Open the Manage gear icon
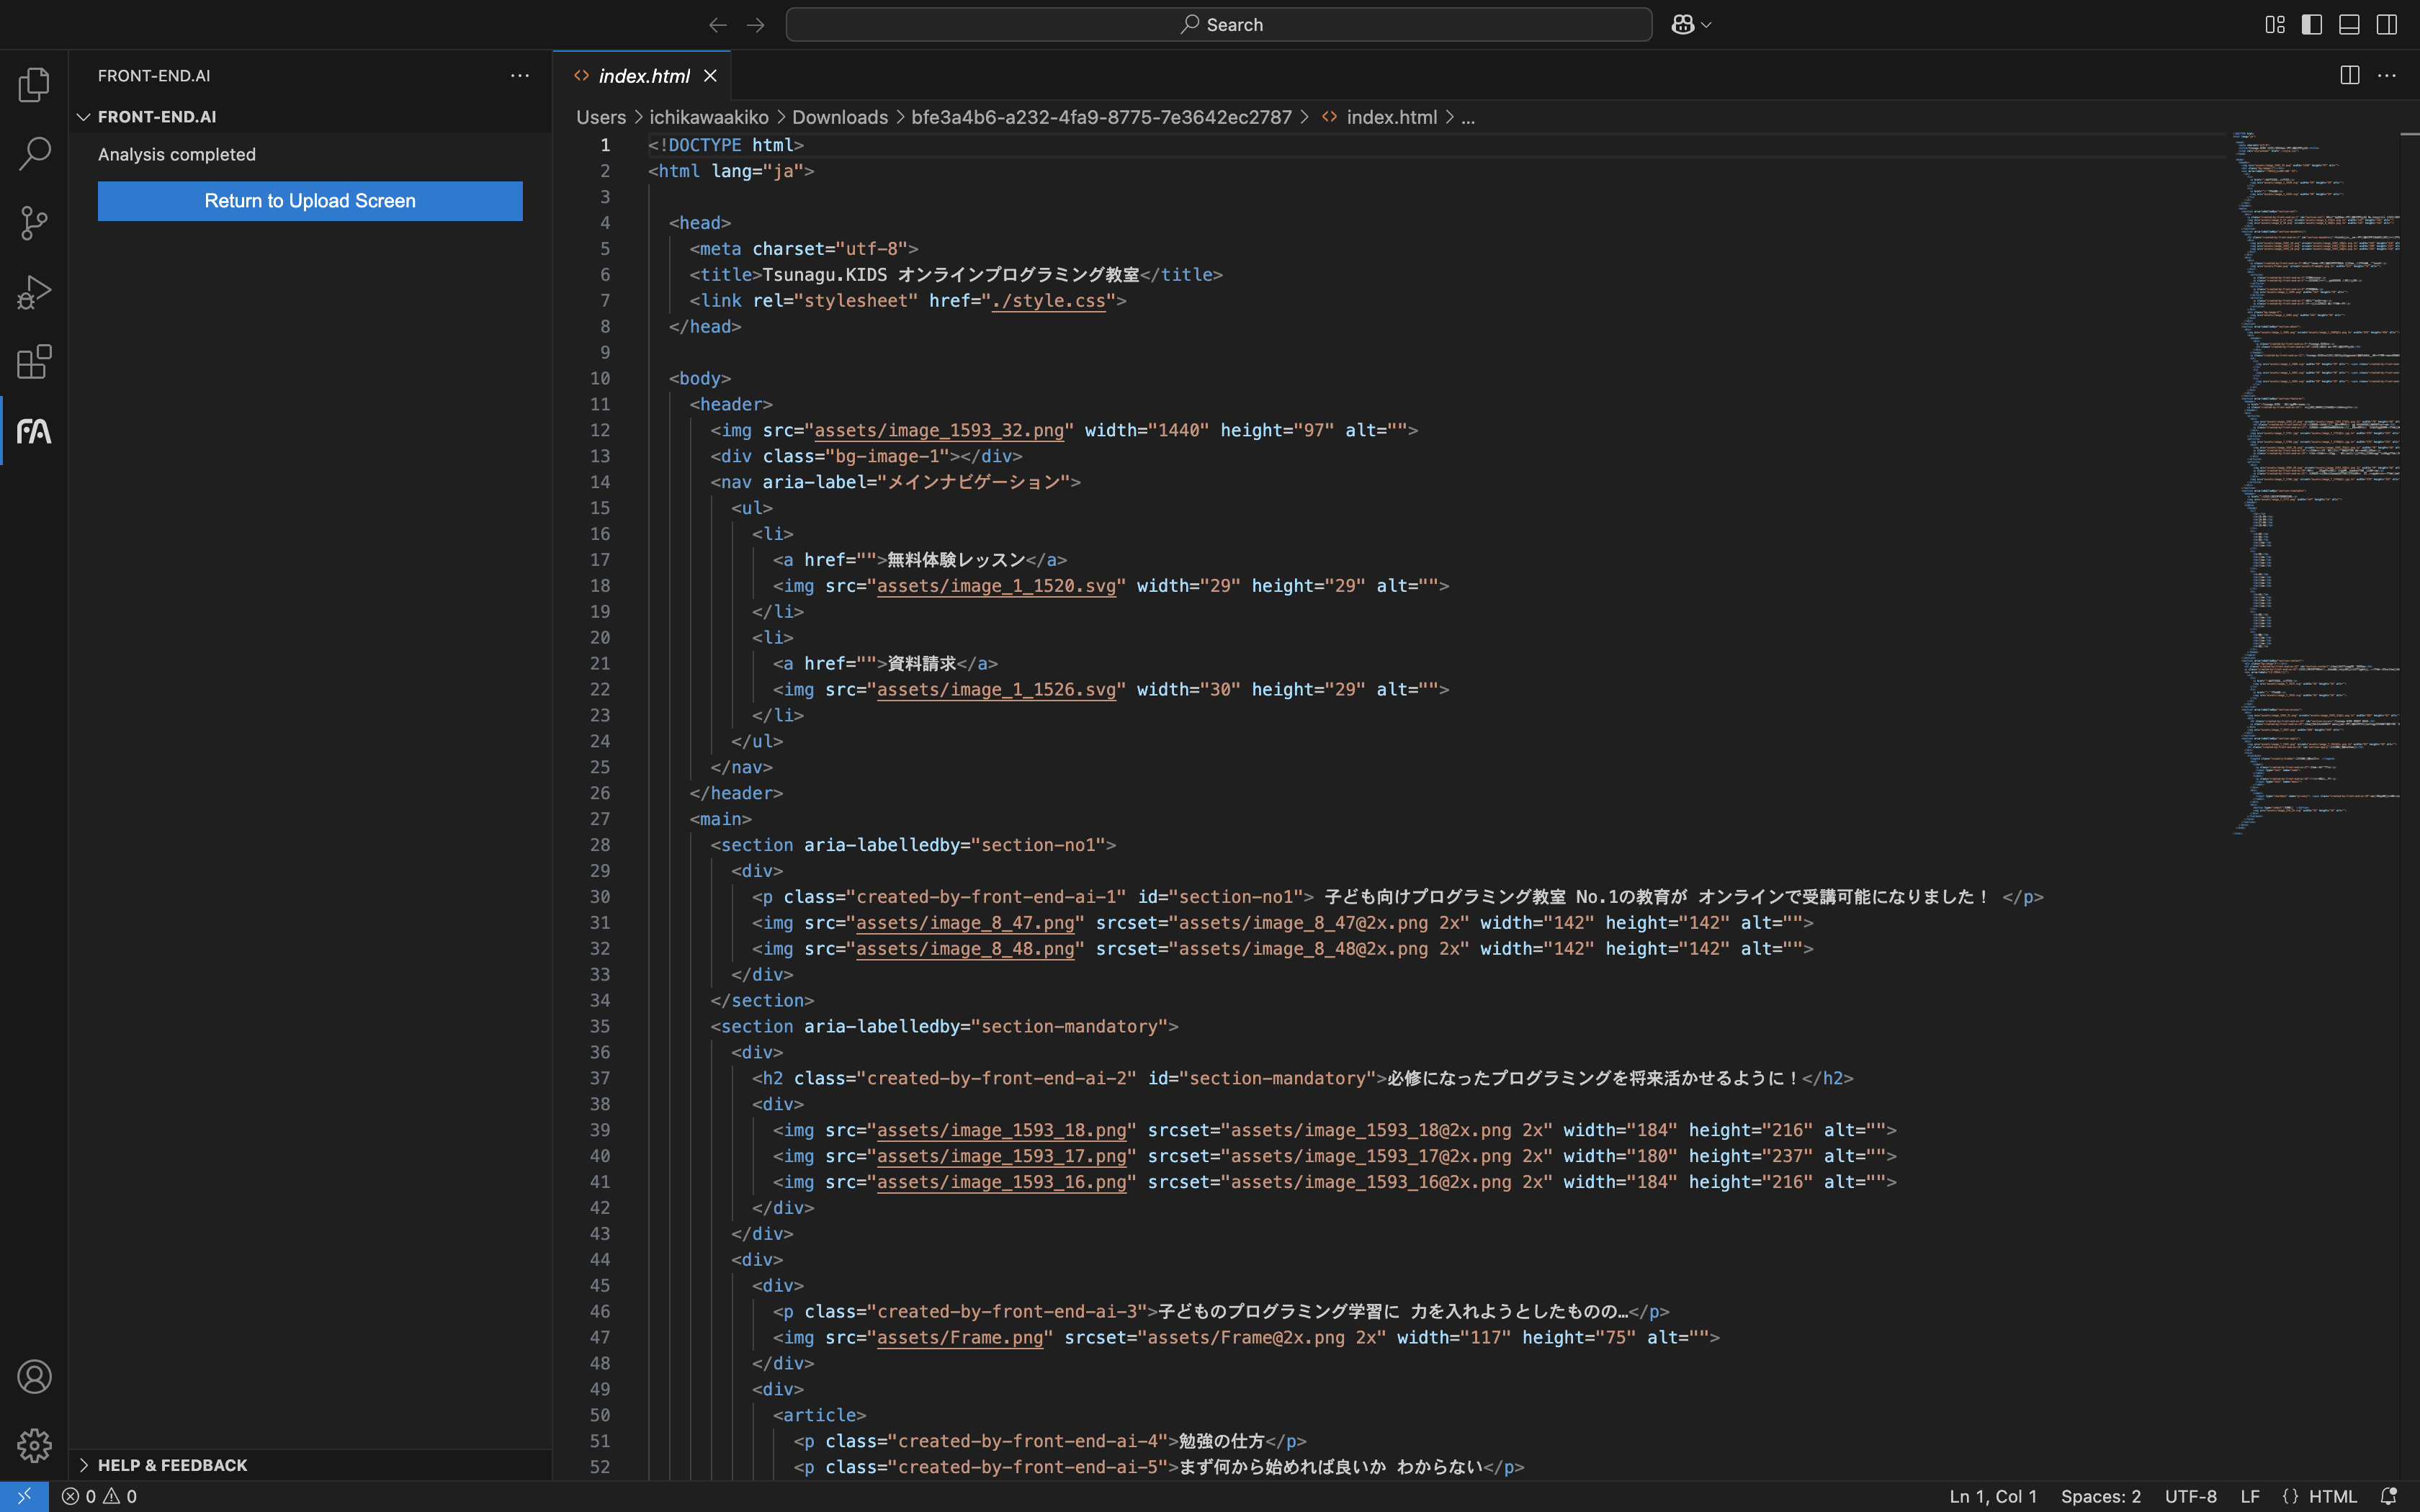Image resolution: width=2420 pixels, height=1512 pixels. coord(34,1446)
